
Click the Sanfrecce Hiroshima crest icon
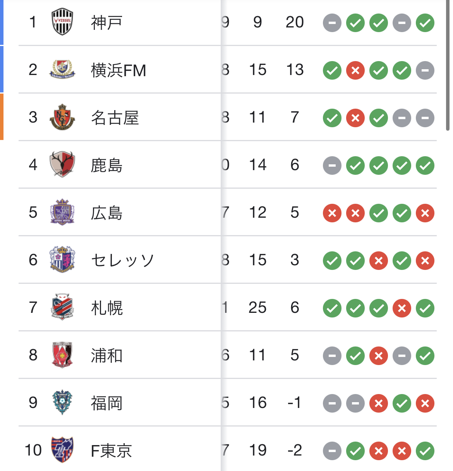click(x=62, y=212)
